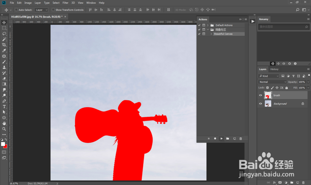Play the selected action

click(221, 138)
